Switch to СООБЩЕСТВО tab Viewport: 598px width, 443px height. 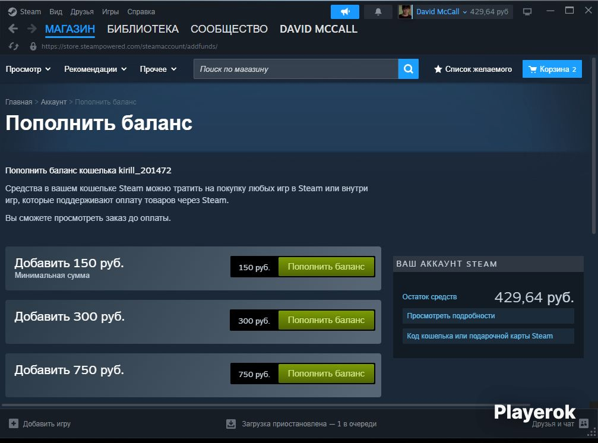[229, 29]
